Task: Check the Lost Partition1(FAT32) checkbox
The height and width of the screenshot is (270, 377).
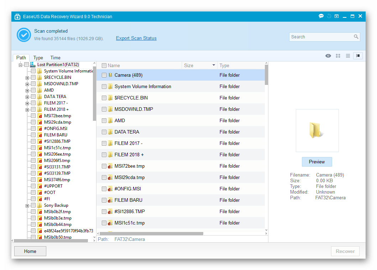Action: (x=26, y=64)
